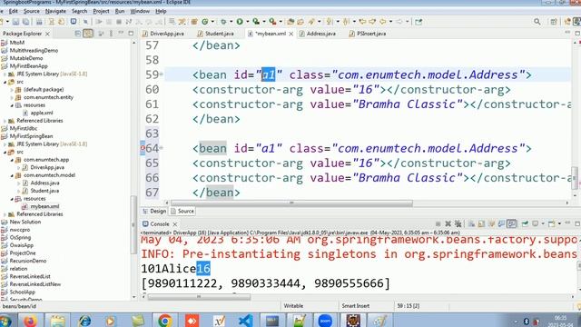Image resolution: width=581 pixels, height=327 pixels.
Task: Click Collapse All in Package Explorer
Action: (78, 34)
